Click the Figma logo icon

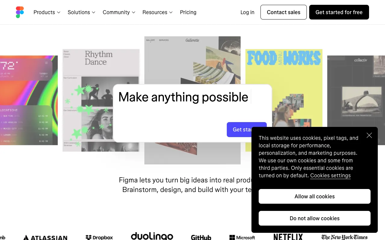point(20,12)
